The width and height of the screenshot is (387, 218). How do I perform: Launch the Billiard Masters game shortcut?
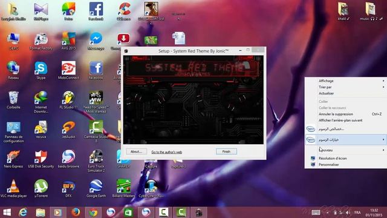coord(123,188)
